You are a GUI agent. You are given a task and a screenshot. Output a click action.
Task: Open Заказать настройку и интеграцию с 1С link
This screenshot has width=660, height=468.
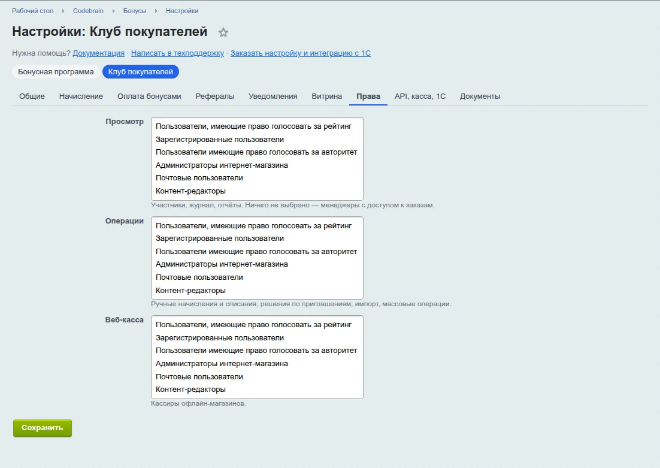point(301,53)
